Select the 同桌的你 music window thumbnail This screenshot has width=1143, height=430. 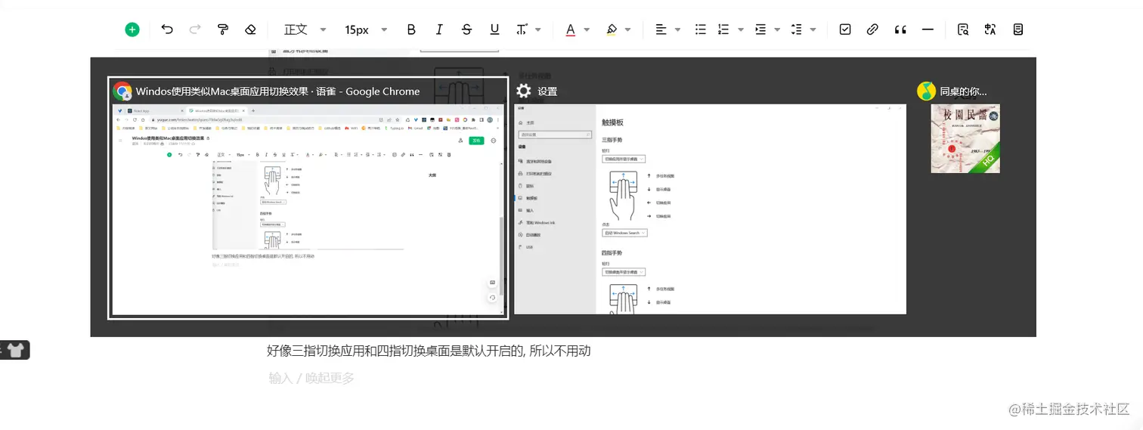click(965, 139)
